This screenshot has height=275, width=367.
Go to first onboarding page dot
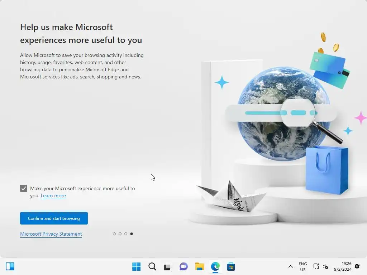coord(114,234)
